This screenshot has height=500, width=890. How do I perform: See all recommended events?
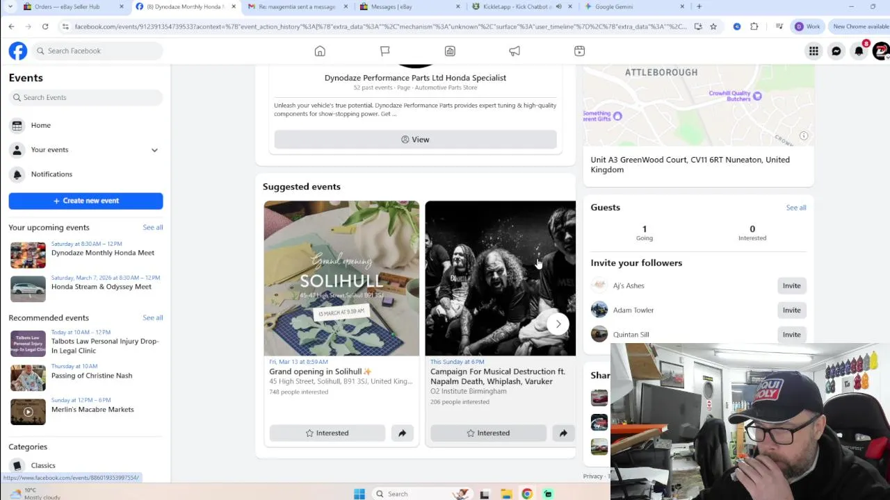[153, 317]
